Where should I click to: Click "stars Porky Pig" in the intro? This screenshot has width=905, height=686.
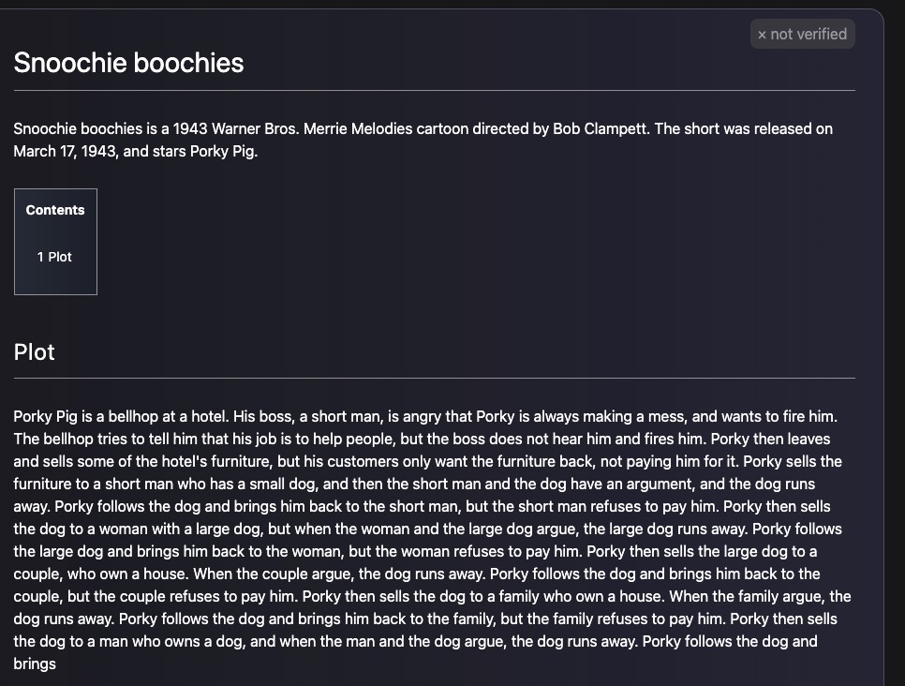click(201, 151)
